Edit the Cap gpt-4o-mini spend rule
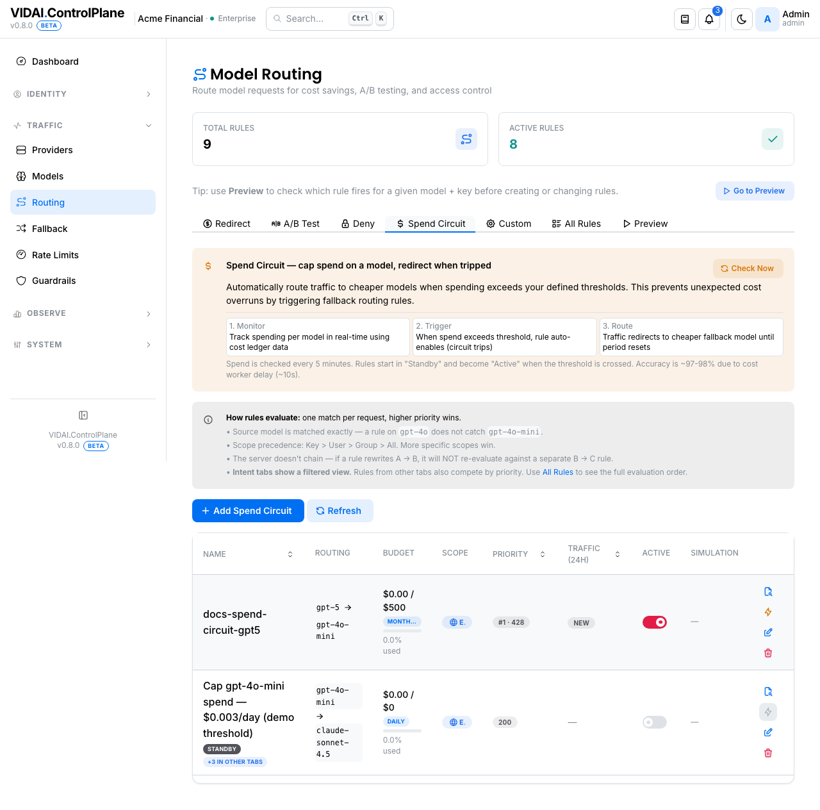The width and height of the screenshot is (820, 810). click(768, 732)
